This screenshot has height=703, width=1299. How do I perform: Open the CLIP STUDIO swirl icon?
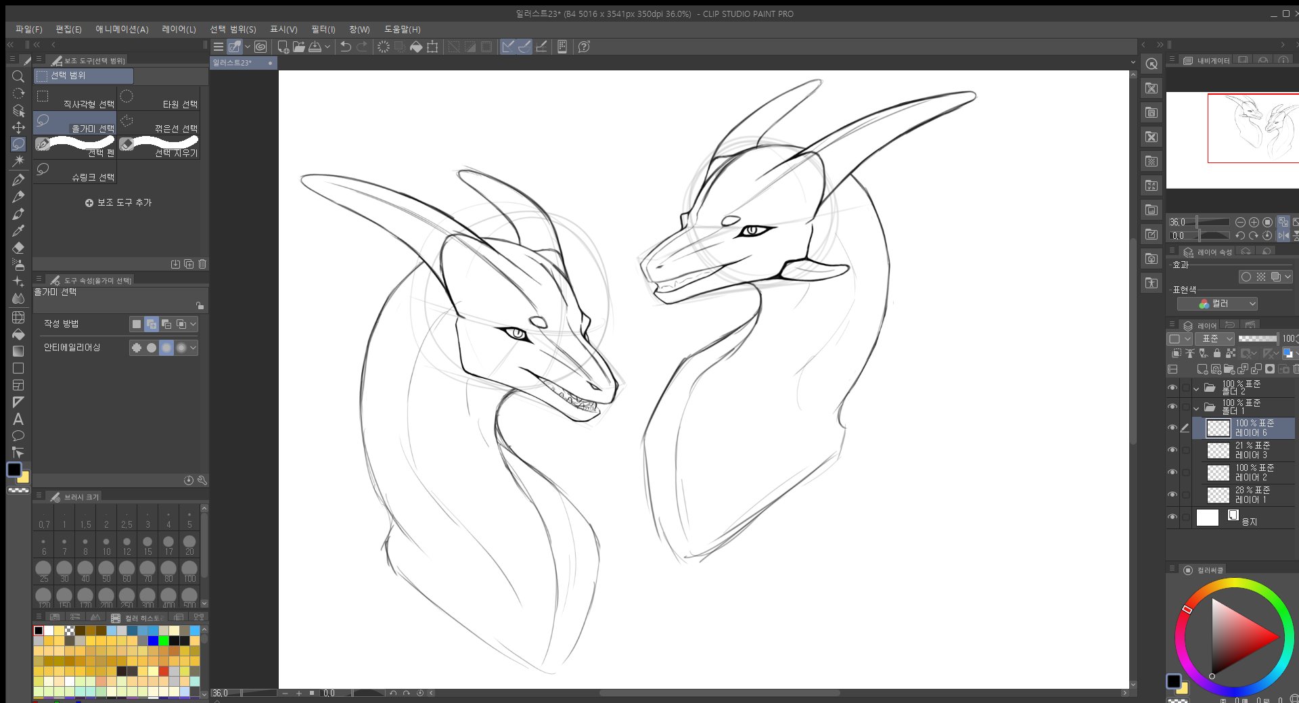click(260, 47)
